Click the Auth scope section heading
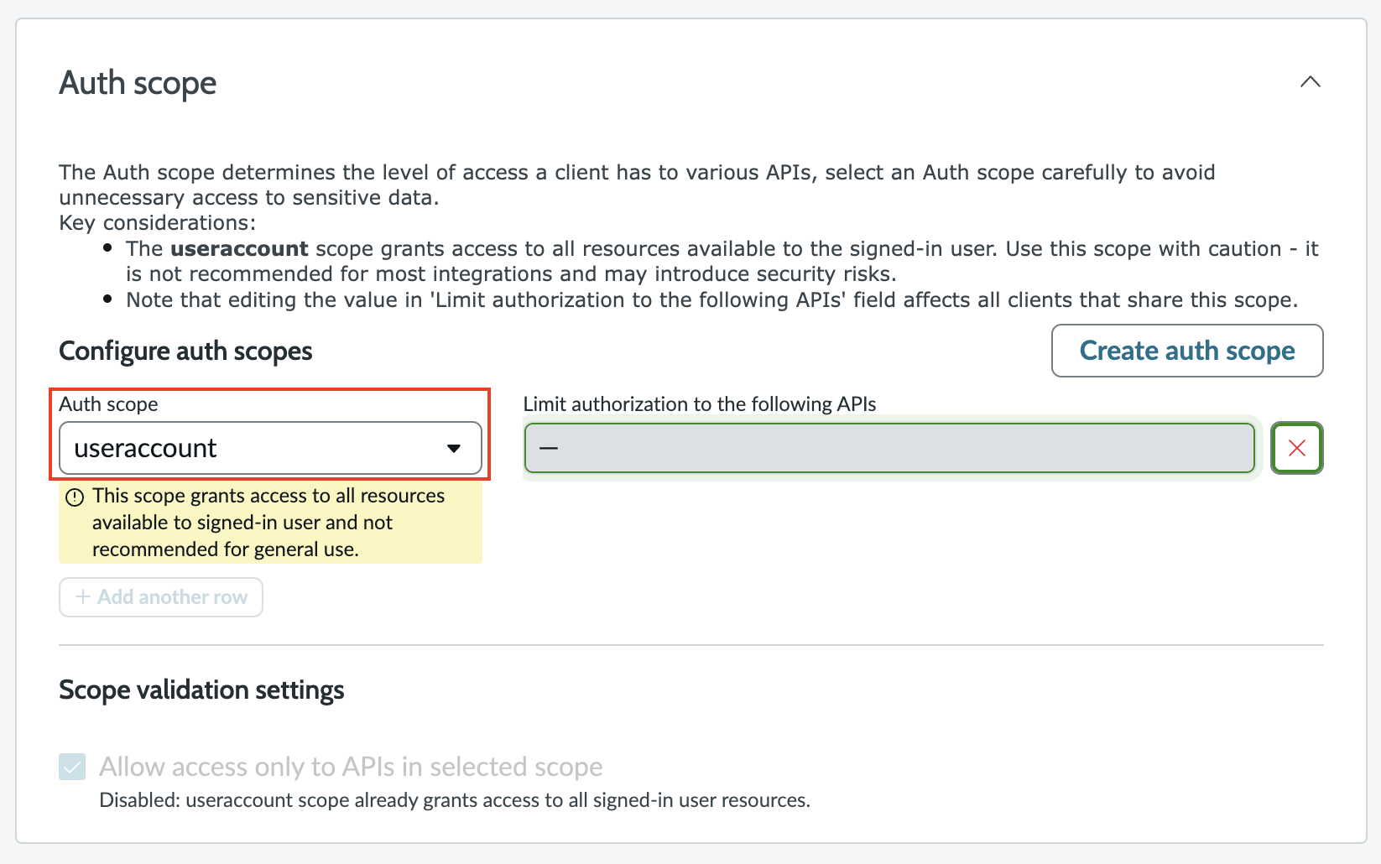1381x864 pixels. [138, 83]
